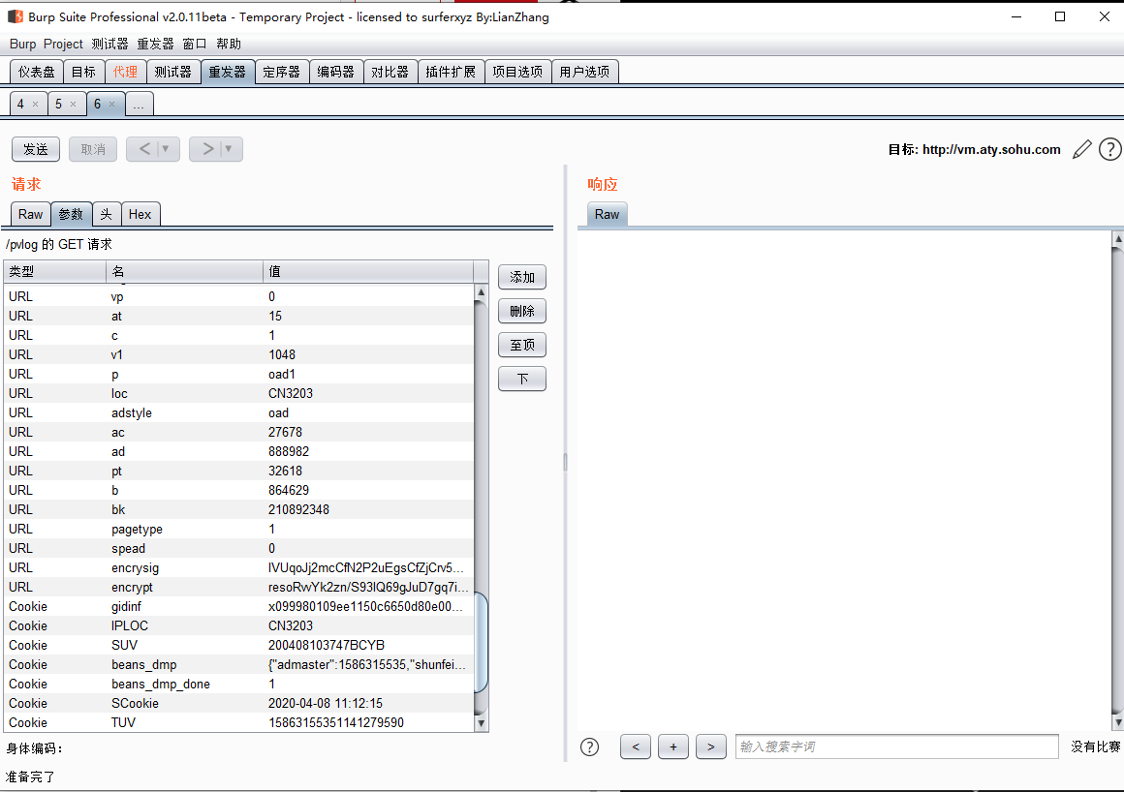Select the beans_dmp_done cookie row
The width and height of the screenshot is (1124, 792).
pos(238,684)
